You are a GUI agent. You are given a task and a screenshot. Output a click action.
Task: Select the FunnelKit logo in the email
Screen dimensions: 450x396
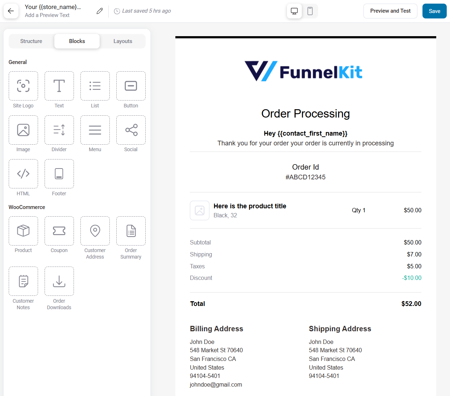(x=304, y=71)
